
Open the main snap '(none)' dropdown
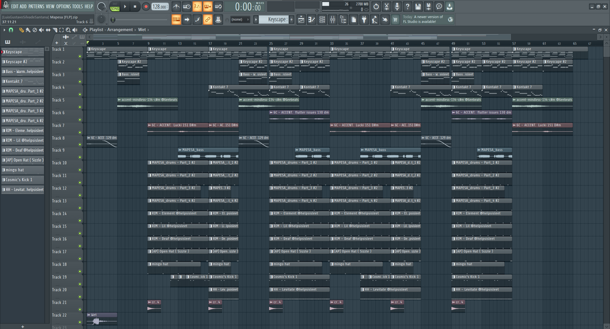pos(240,19)
